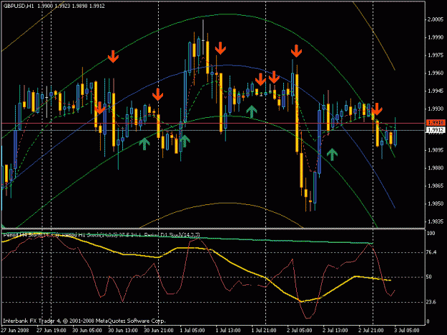Click the 30 Jun 13:00 time label
Image resolution: width=447 pixels, height=335 pixels.
[x=122, y=330]
